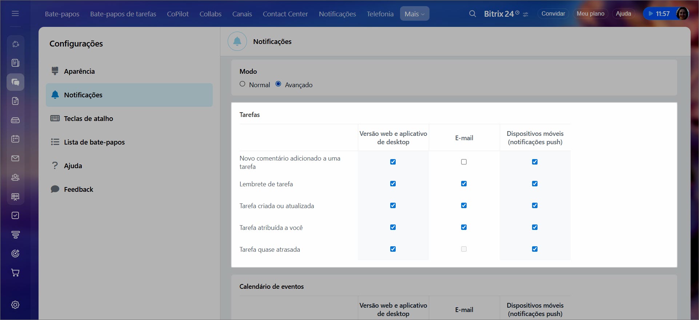Screen dimensions: 699x320
Task: Open the hamburger menu in the left sidebar
Action: point(15,14)
